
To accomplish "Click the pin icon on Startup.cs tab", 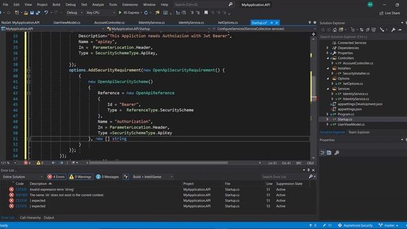I will click(272, 23).
